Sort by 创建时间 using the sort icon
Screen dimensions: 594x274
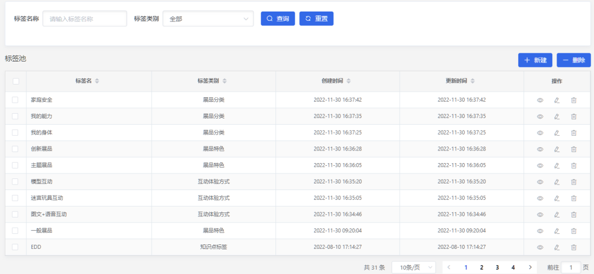348,81
